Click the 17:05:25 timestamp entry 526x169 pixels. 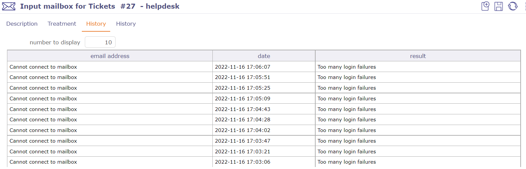pyautogui.click(x=242, y=88)
